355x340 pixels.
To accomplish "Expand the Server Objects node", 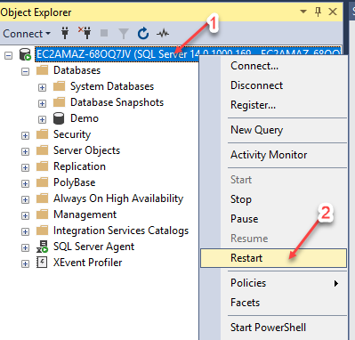I will (26, 151).
